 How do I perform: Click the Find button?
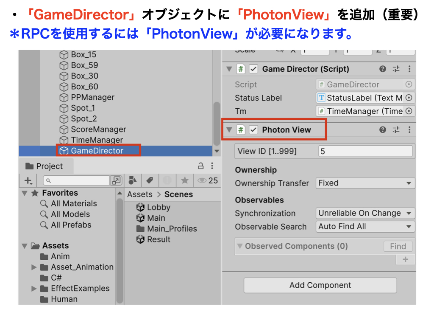[x=398, y=246]
